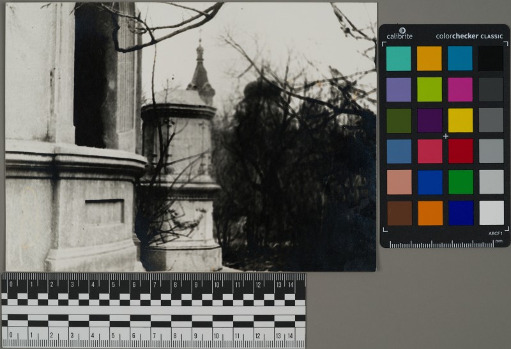Pick the white patch in the bottom row

(x=491, y=213)
